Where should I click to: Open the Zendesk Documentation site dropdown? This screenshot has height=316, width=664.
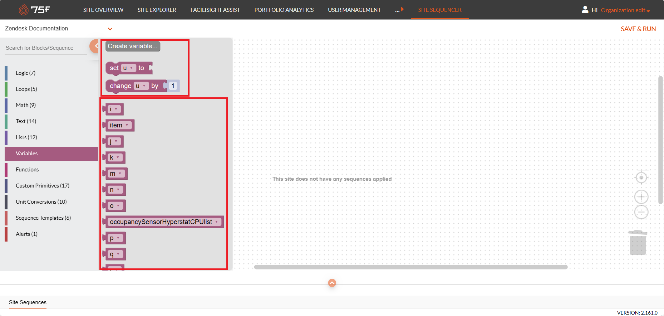[110, 29]
